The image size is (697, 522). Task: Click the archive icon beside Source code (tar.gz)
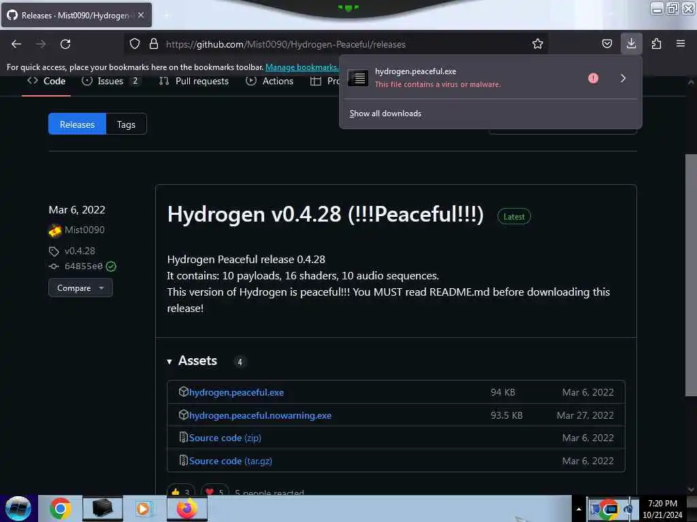click(183, 460)
